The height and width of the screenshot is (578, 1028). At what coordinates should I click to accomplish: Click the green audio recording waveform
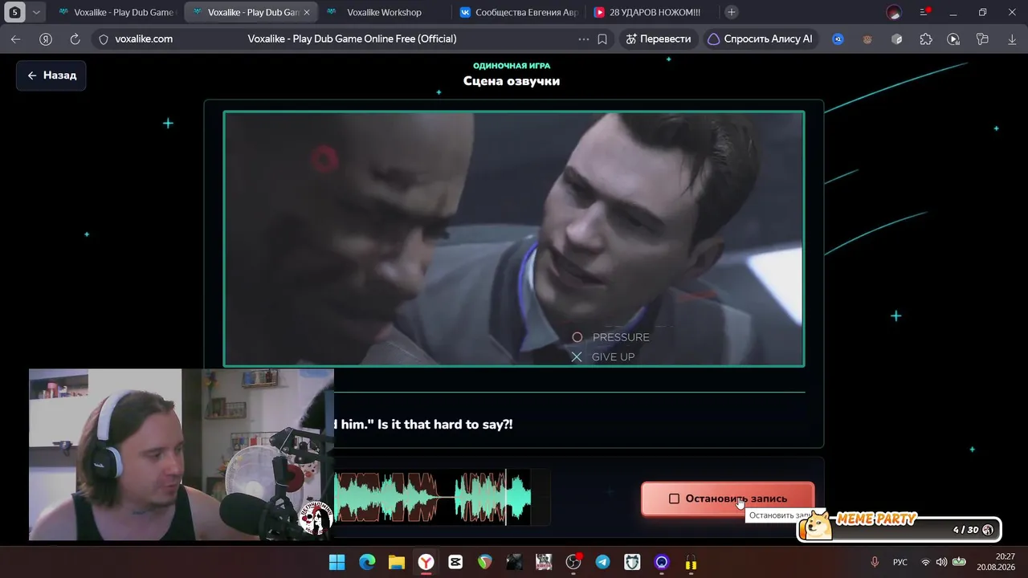[433, 498]
